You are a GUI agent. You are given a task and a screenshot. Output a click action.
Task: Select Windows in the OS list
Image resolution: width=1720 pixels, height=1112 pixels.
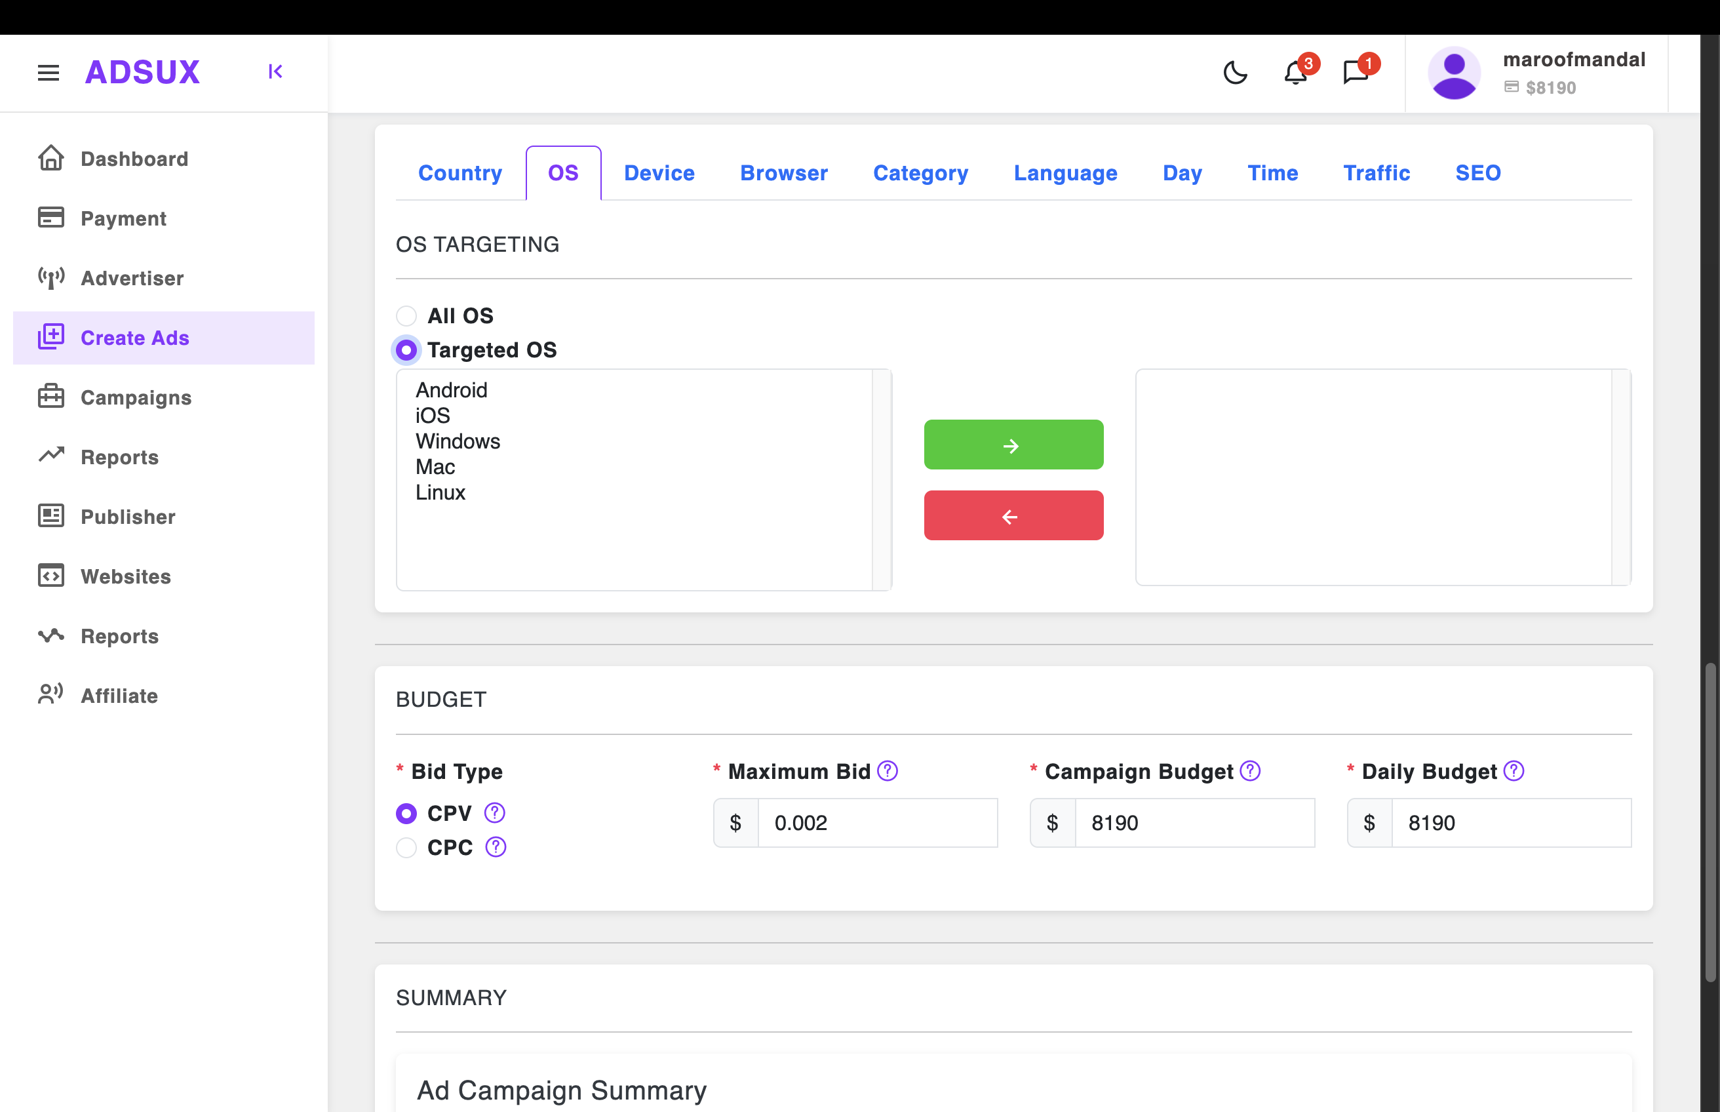[x=458, y=441]
